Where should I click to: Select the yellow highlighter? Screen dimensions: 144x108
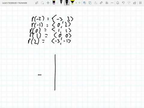pos(72,2)
